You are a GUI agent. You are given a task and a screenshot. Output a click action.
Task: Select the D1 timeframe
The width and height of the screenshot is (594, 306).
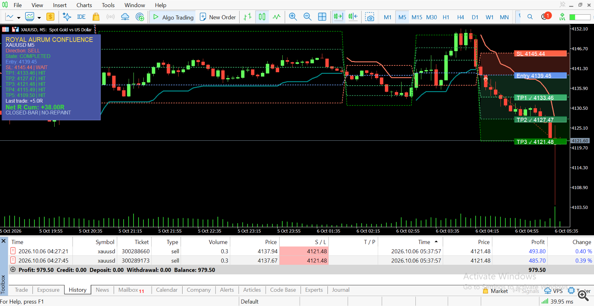pos(475,17)
